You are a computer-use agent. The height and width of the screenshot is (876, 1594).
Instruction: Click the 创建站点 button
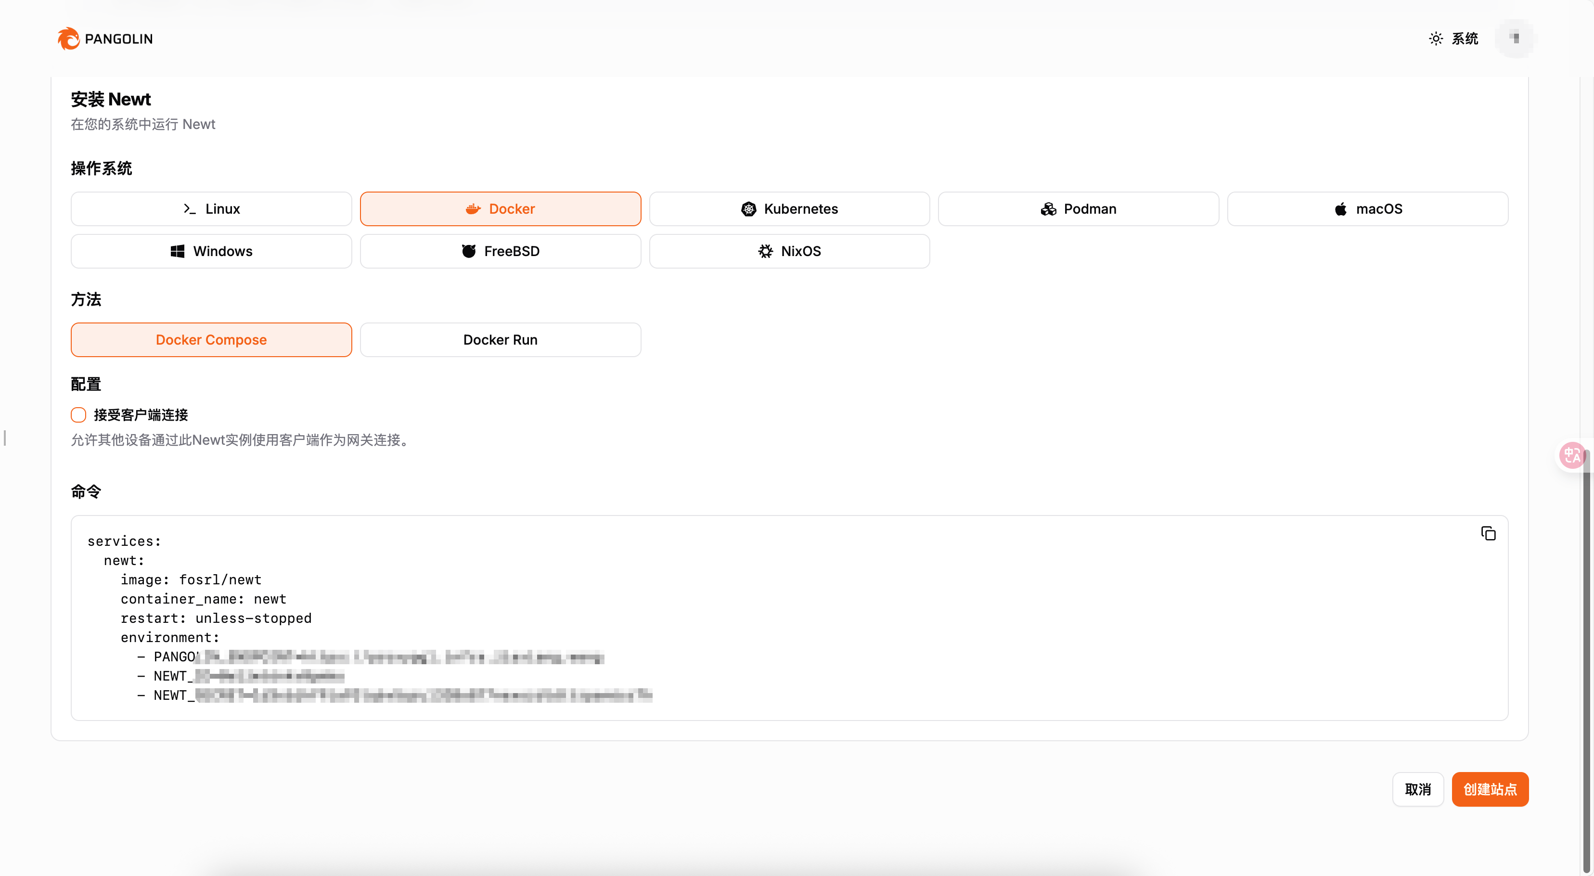[x=1490, y=789]
